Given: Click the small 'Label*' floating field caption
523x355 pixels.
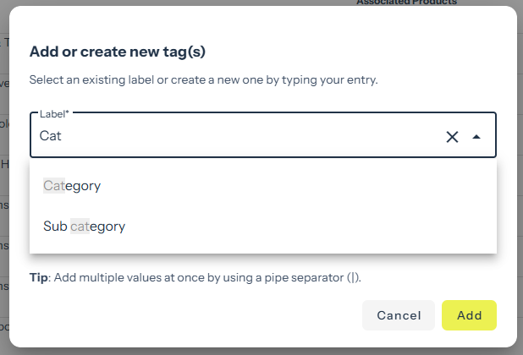Looking at the screenshot, I should 53,113.
